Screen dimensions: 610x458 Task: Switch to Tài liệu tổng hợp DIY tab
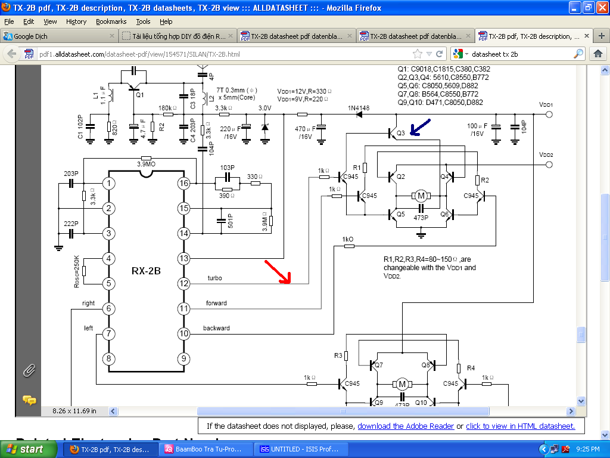coord(178,36)
